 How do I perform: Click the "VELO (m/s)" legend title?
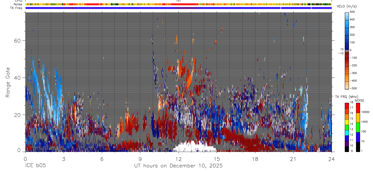[x=346, y=6]
